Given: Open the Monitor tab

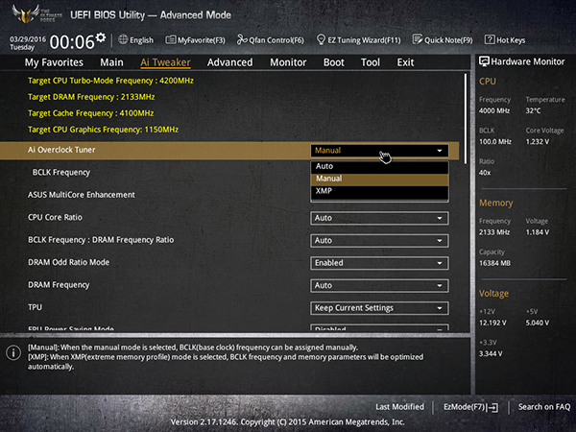Looking at the screenshot, I should click(288, 62).
